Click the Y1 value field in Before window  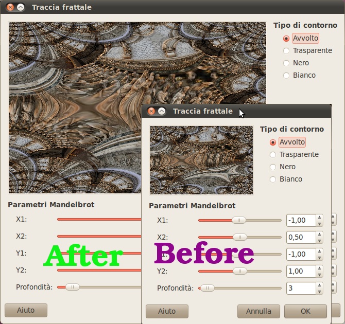301,255
